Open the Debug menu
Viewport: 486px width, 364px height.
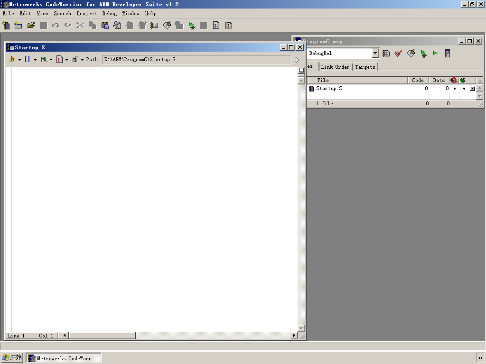point(110,14)
